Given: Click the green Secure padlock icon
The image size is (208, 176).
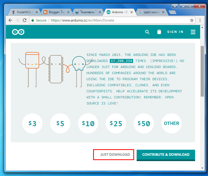Looking at the screenshot, I should point(33,20).
